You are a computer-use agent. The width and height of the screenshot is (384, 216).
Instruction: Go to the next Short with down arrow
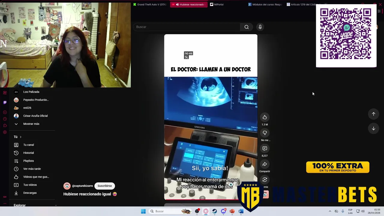[x=373, y=128]
